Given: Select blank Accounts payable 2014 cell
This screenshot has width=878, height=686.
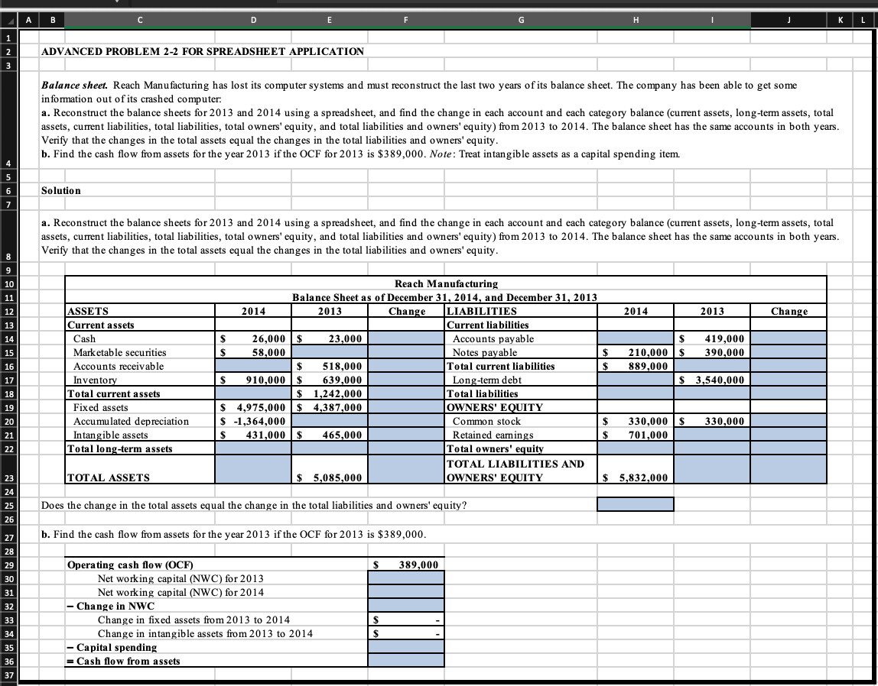Looking at the screenshot, I should click(636, 339).
